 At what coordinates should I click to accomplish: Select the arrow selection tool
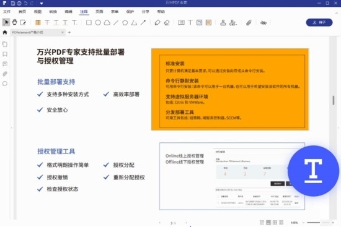pos(6,22)
